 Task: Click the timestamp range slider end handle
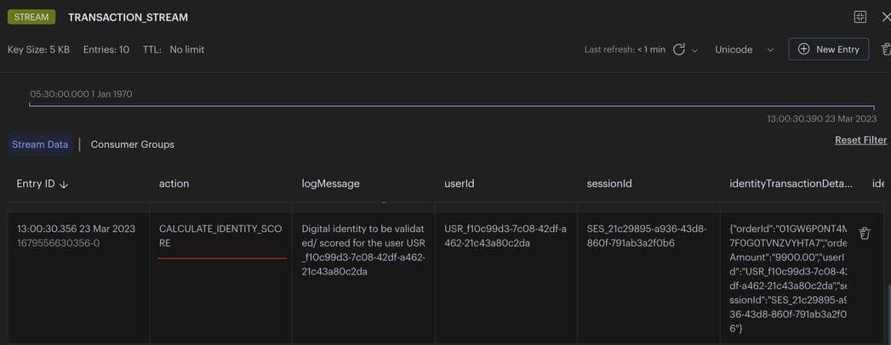[x=874, y=106]
